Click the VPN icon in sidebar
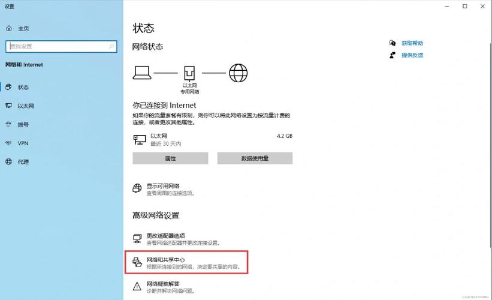Screen dimensions: 492x300 [x=8, y=143]
